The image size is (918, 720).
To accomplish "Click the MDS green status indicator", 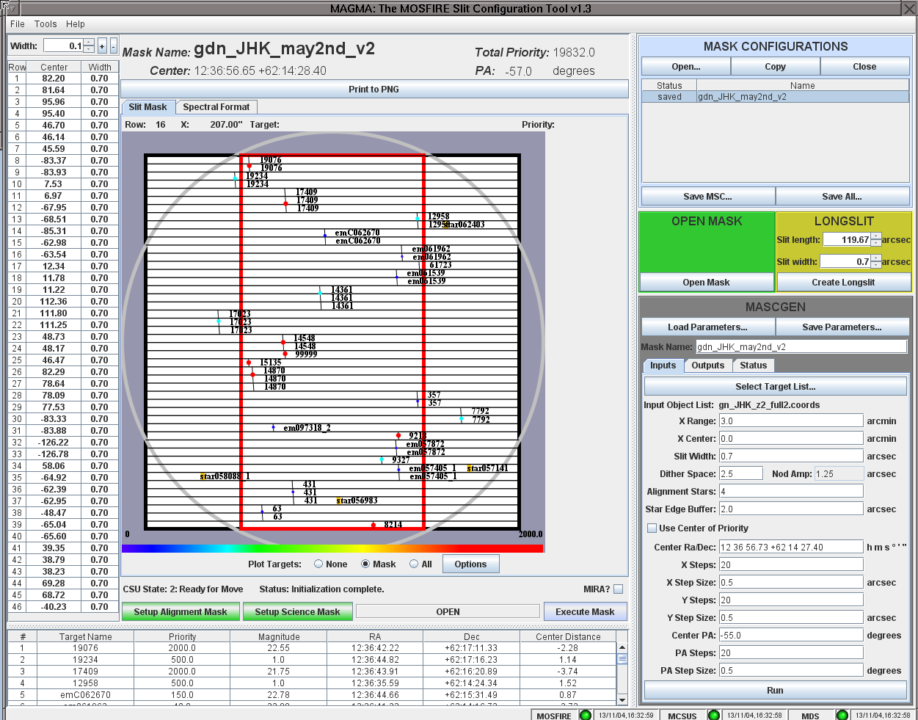I will (x=842, y=715).
